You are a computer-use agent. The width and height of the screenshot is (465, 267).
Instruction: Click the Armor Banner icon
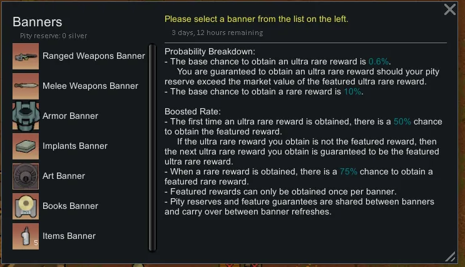coord(26,116)
